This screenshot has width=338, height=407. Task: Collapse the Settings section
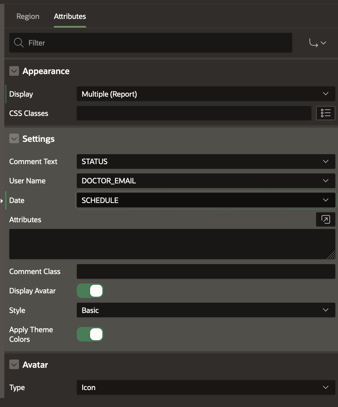pos(14,139)
